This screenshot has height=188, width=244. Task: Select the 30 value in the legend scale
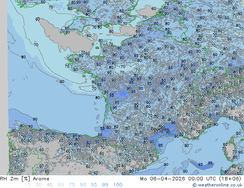click(38, 185)
